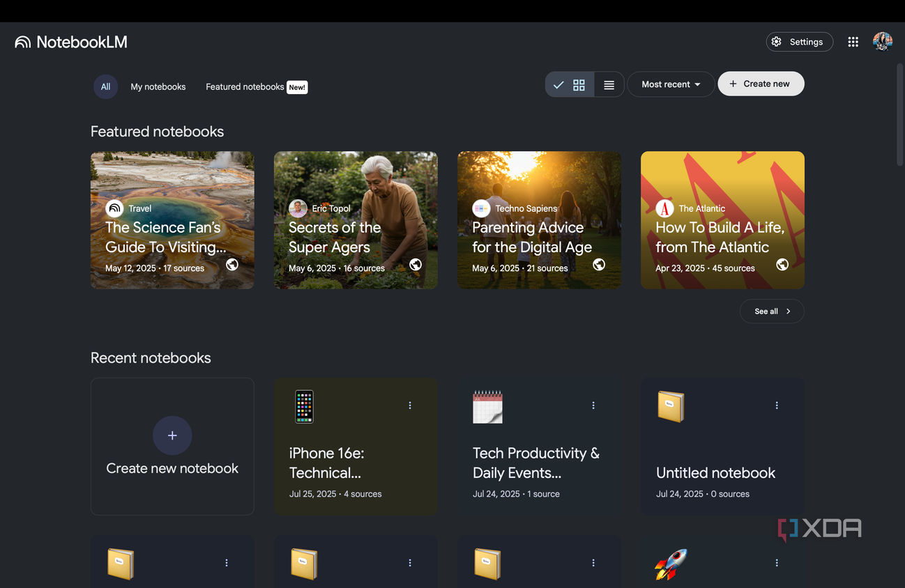Open more options for the rocket notebook
This screenshot has width=905, height=588.
coord(777,563)
